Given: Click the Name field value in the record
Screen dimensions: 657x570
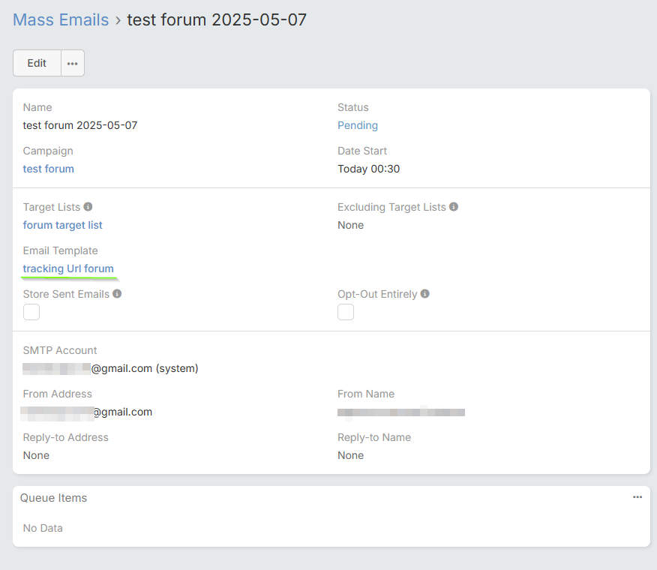Looking at the screenshot, I should coord(80,125).
